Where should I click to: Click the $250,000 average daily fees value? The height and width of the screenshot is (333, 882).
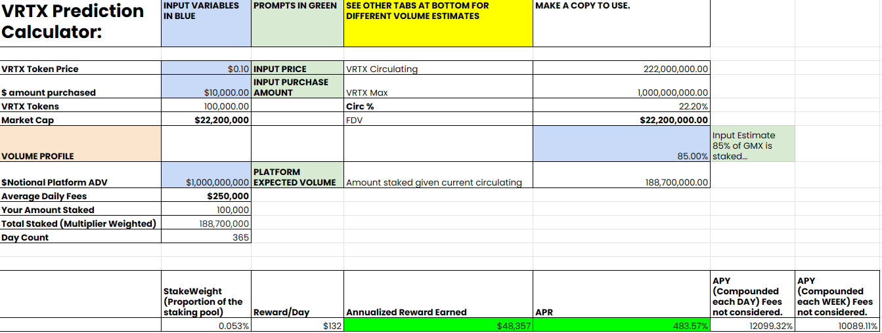[206, 196]
